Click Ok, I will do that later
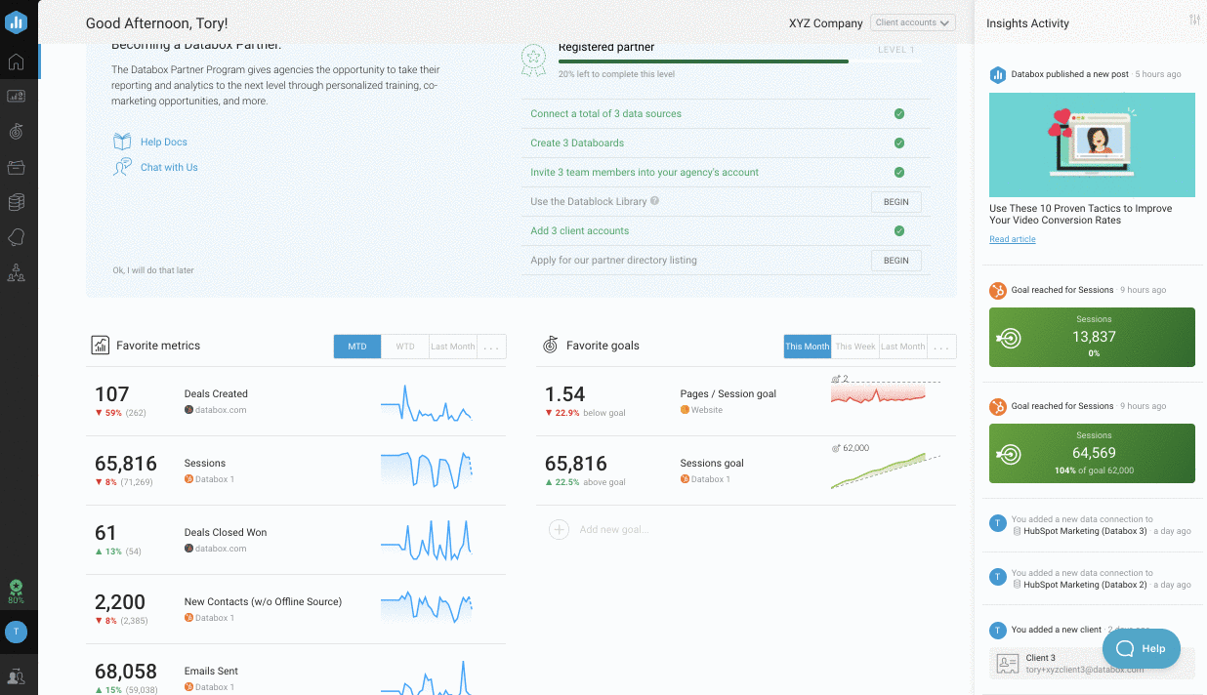Screen dimensions: 1207x695 click(x=153, y=270)
